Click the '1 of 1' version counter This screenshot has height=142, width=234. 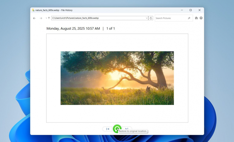click(x=111, y=29)
